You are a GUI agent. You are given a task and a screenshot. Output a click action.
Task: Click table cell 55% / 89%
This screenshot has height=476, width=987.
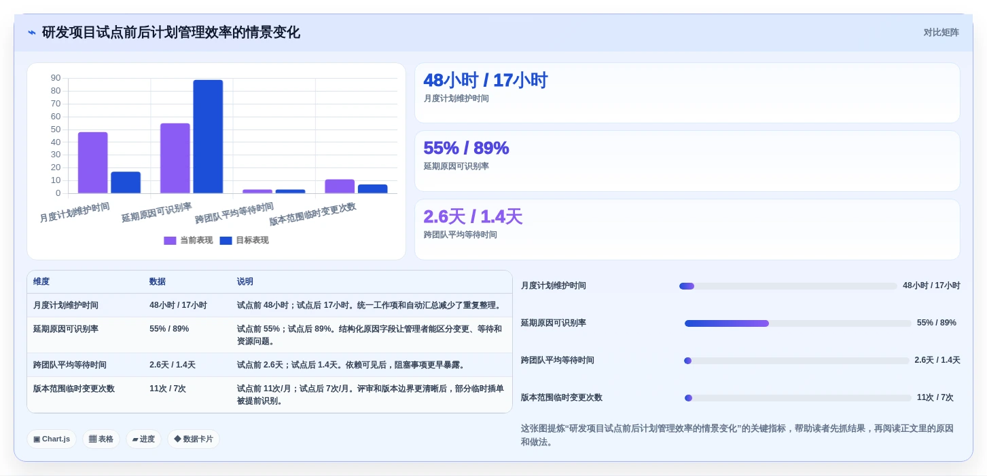tap(187, 335)
